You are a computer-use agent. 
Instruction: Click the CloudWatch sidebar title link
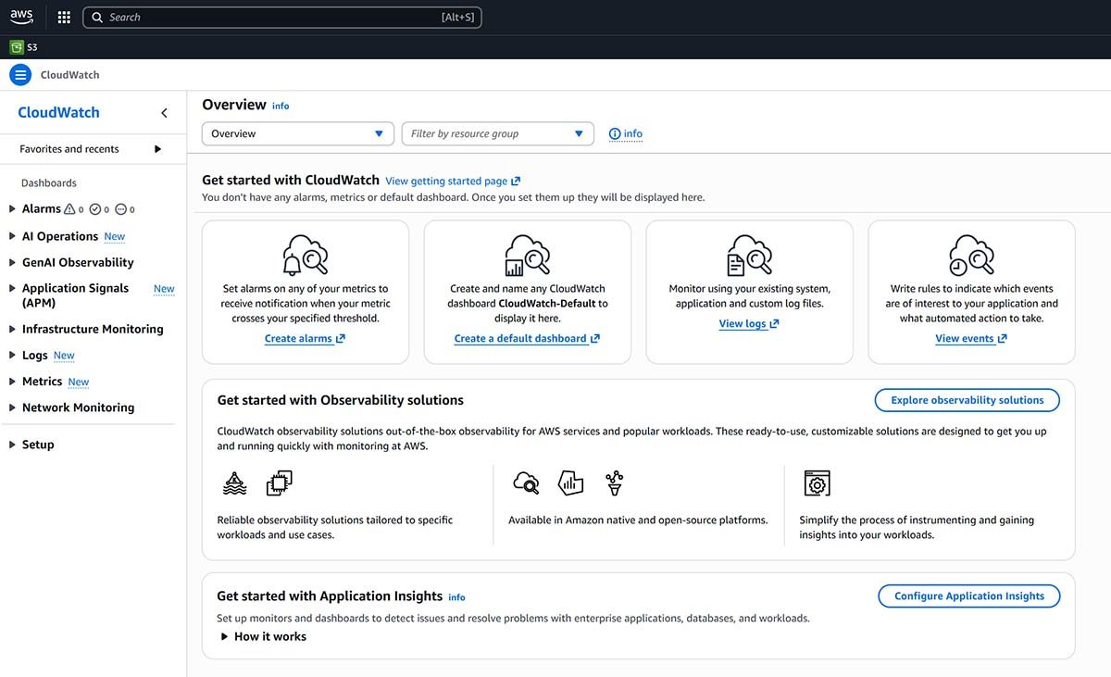point(58,113)
